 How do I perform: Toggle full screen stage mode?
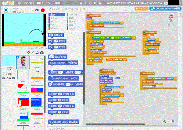(x=6, y=10)
